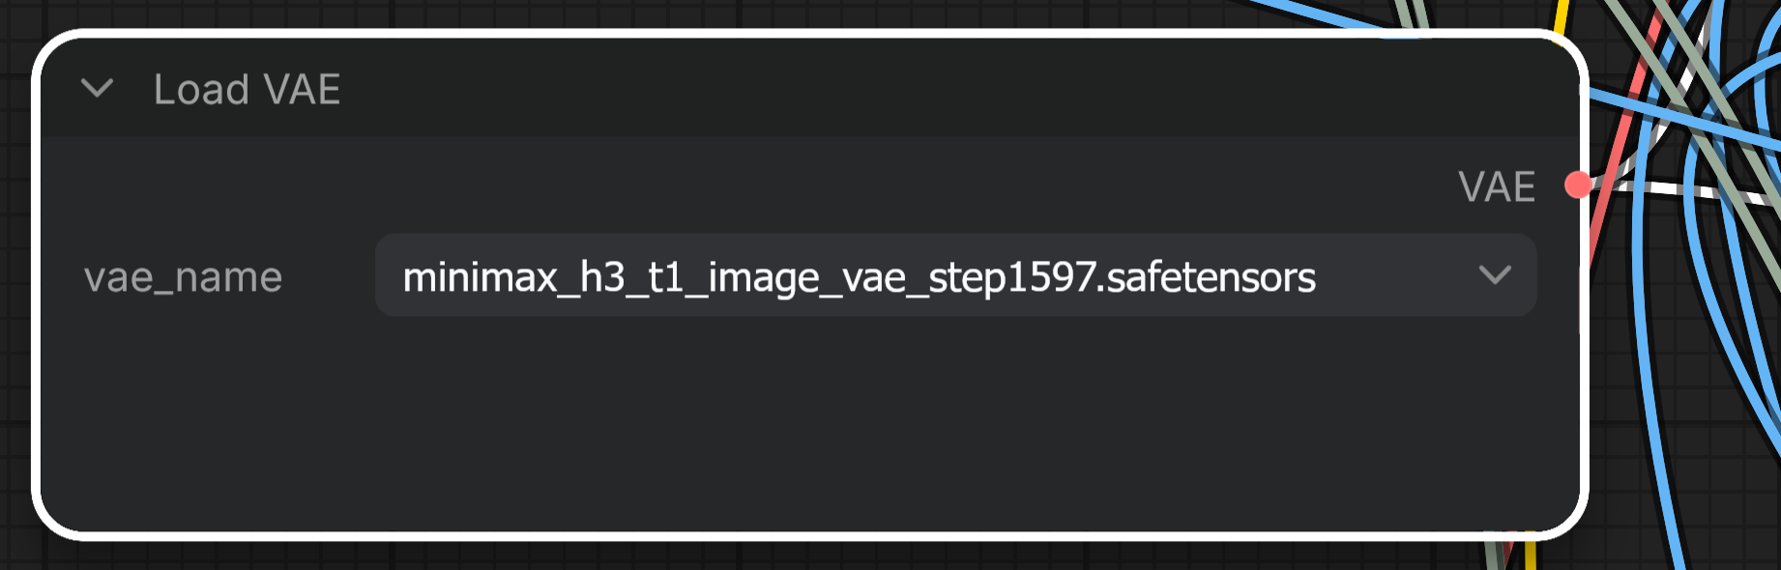
Task: Select the VAE output label
Action: coord(1497,186)
